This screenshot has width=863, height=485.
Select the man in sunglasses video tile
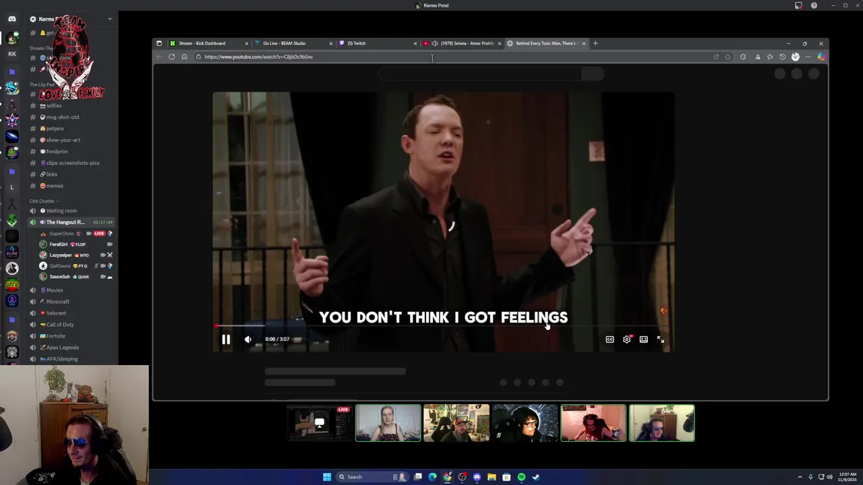click(x=661, y=423)
